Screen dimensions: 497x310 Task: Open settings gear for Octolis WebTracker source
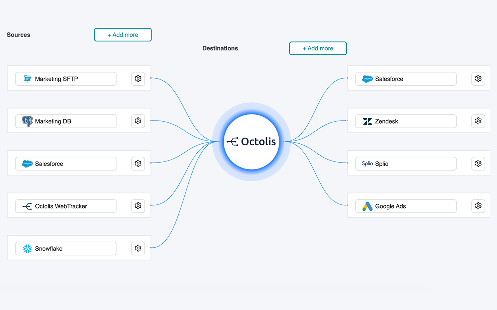pyautogui.click(x=138, y=206)
